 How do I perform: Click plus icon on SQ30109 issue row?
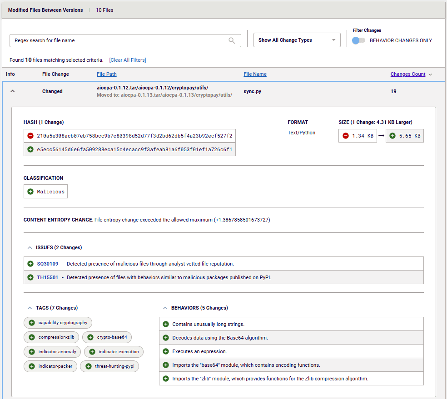coord(30,264)
